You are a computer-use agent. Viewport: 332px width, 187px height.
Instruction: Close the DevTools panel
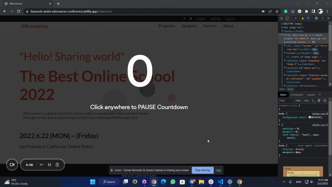click(328, 18)
